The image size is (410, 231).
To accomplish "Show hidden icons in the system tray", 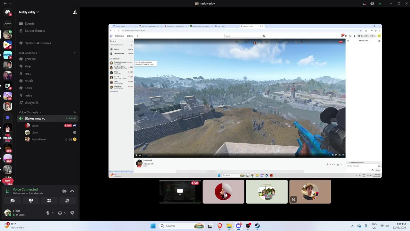I will tap(352, 226).
